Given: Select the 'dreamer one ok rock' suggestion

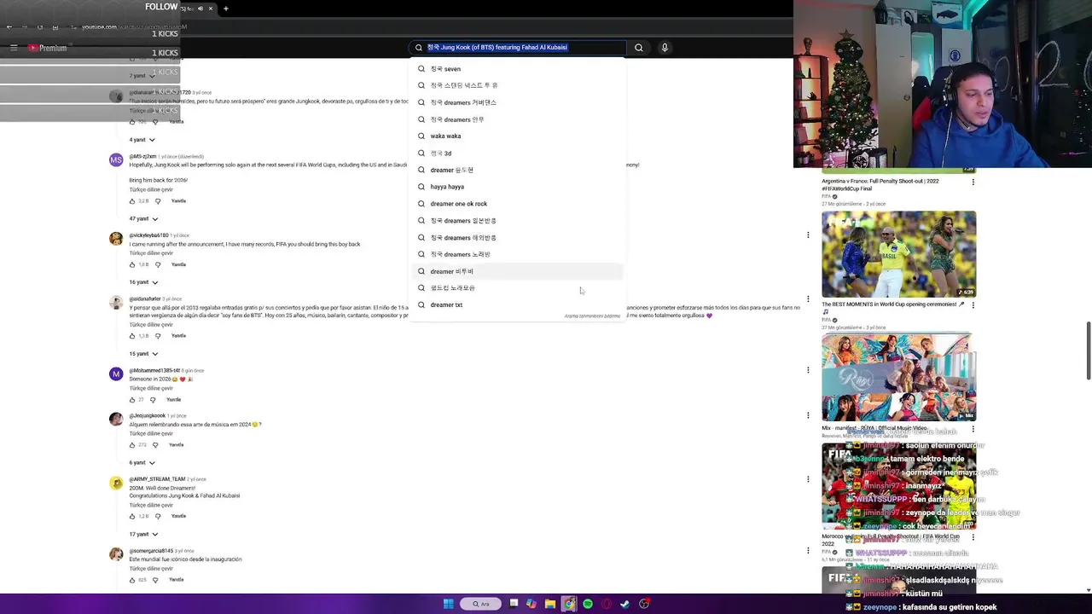Looking at the screenshot, I should (x=518, y=204).
